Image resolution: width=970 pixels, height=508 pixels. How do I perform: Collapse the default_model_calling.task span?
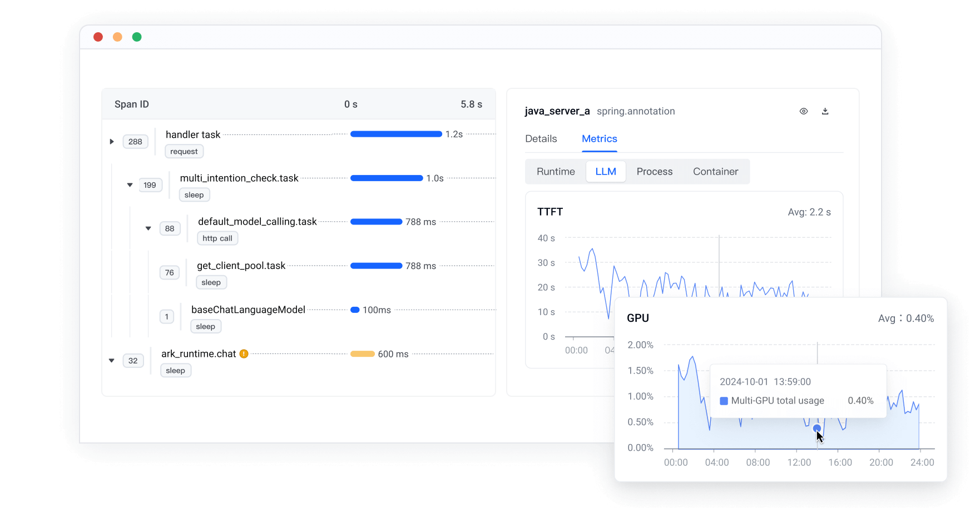[149, 228]
